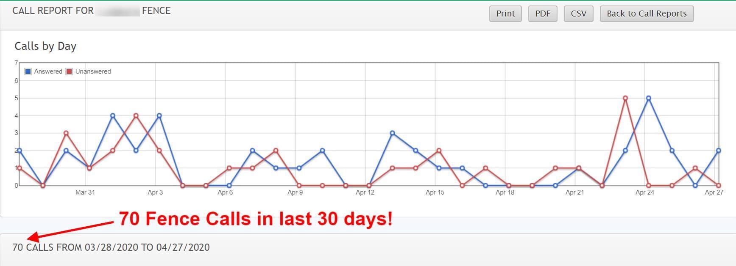Select the Answered data point at 3 calls
This screenshot has width=736, height=266.
tap(393, 133)
